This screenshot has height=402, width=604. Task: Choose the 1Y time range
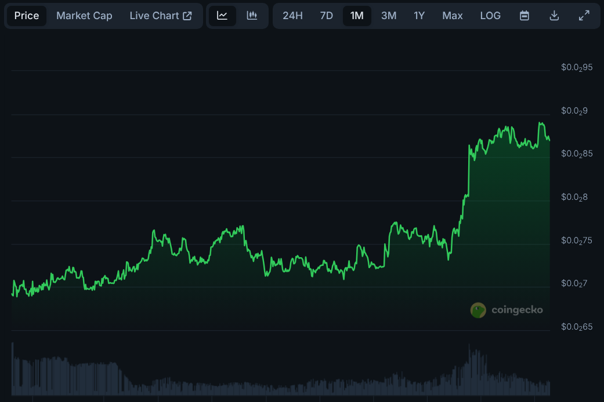click(x=419, y=16)
